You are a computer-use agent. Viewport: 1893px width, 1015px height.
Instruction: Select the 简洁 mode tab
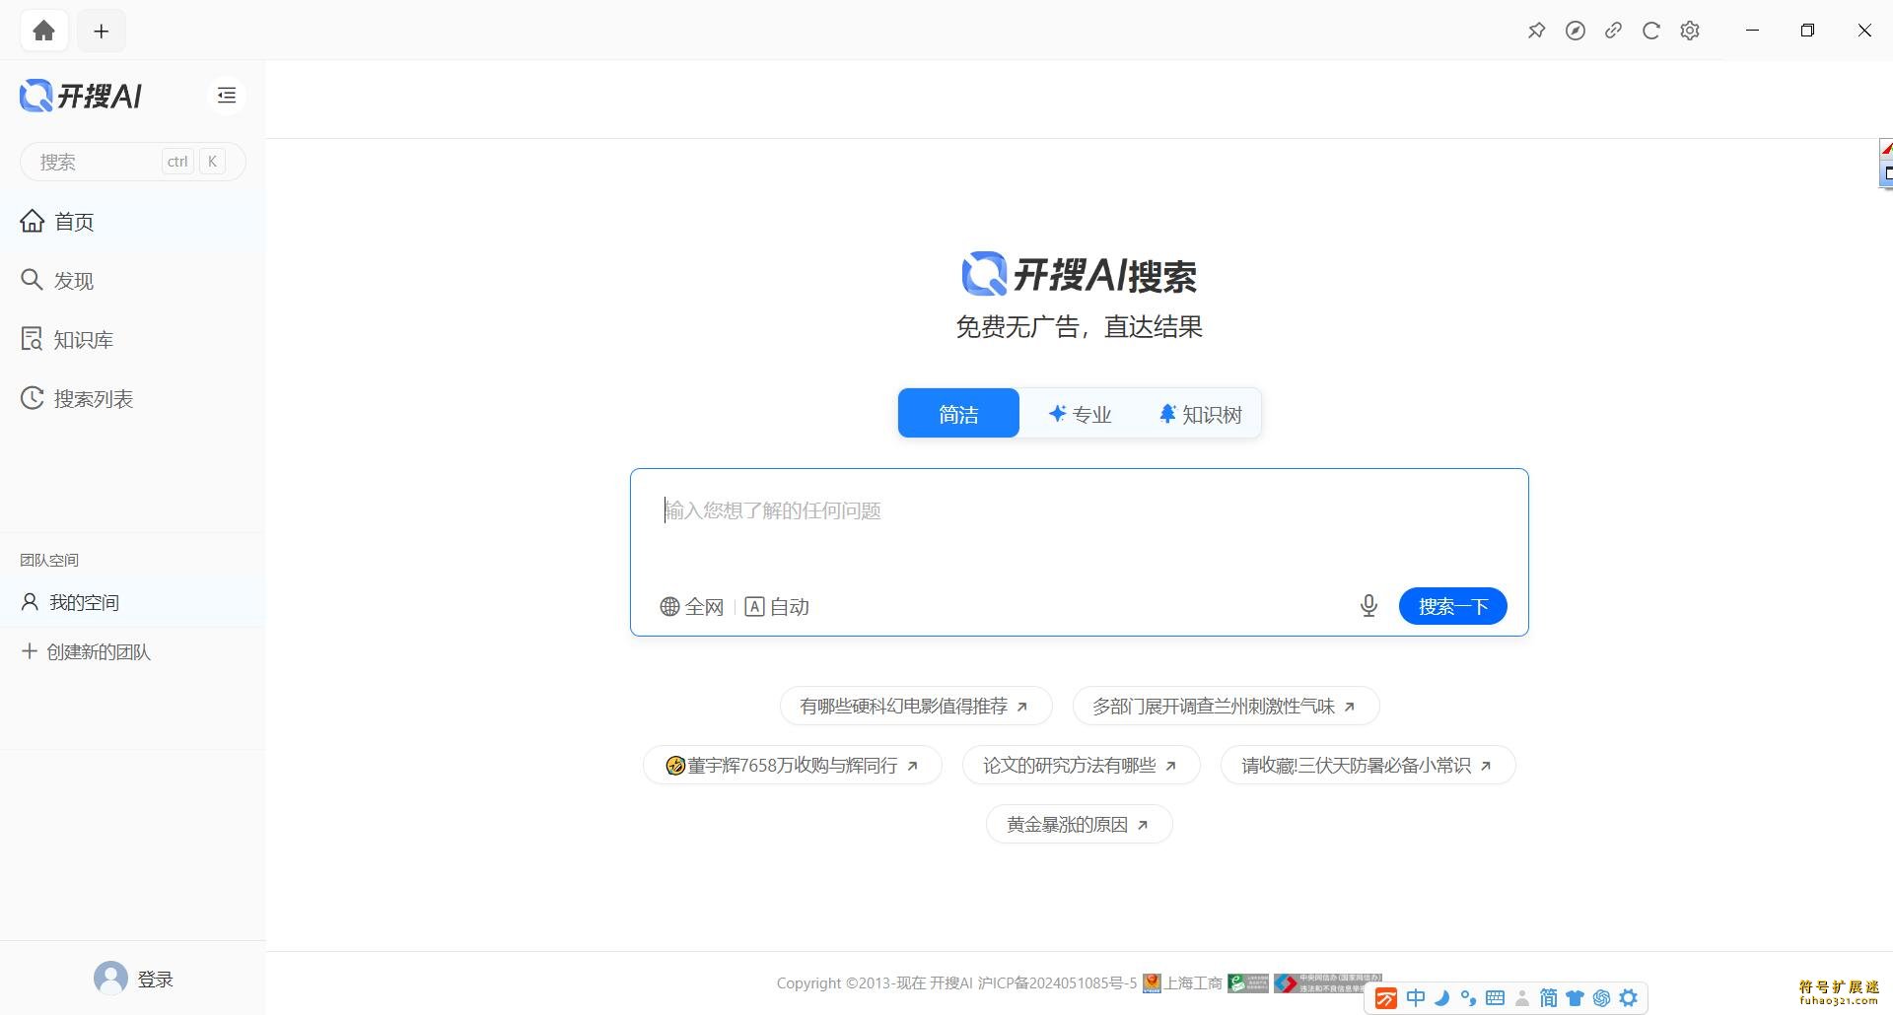(x=958, y=413)
